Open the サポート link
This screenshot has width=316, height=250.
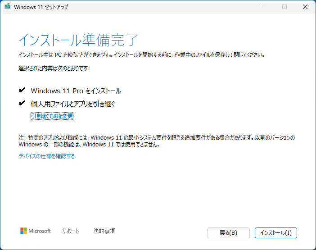point(70,231)
